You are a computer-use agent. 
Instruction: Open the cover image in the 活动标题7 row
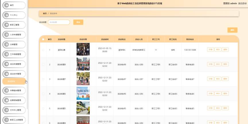[83, 79]
